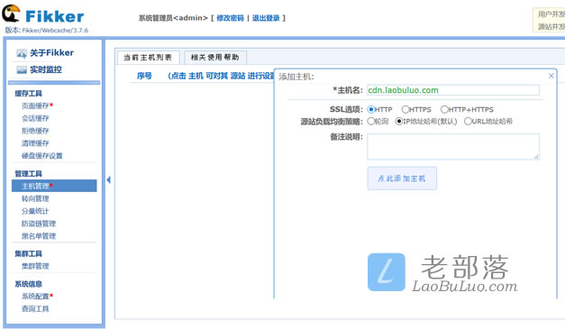
Task: Open 清理缓存 in the sidebar
Action: (x=35, y=143)
